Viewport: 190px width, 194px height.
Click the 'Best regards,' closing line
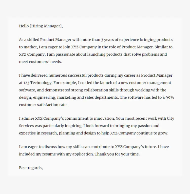(x=31, y=168)
